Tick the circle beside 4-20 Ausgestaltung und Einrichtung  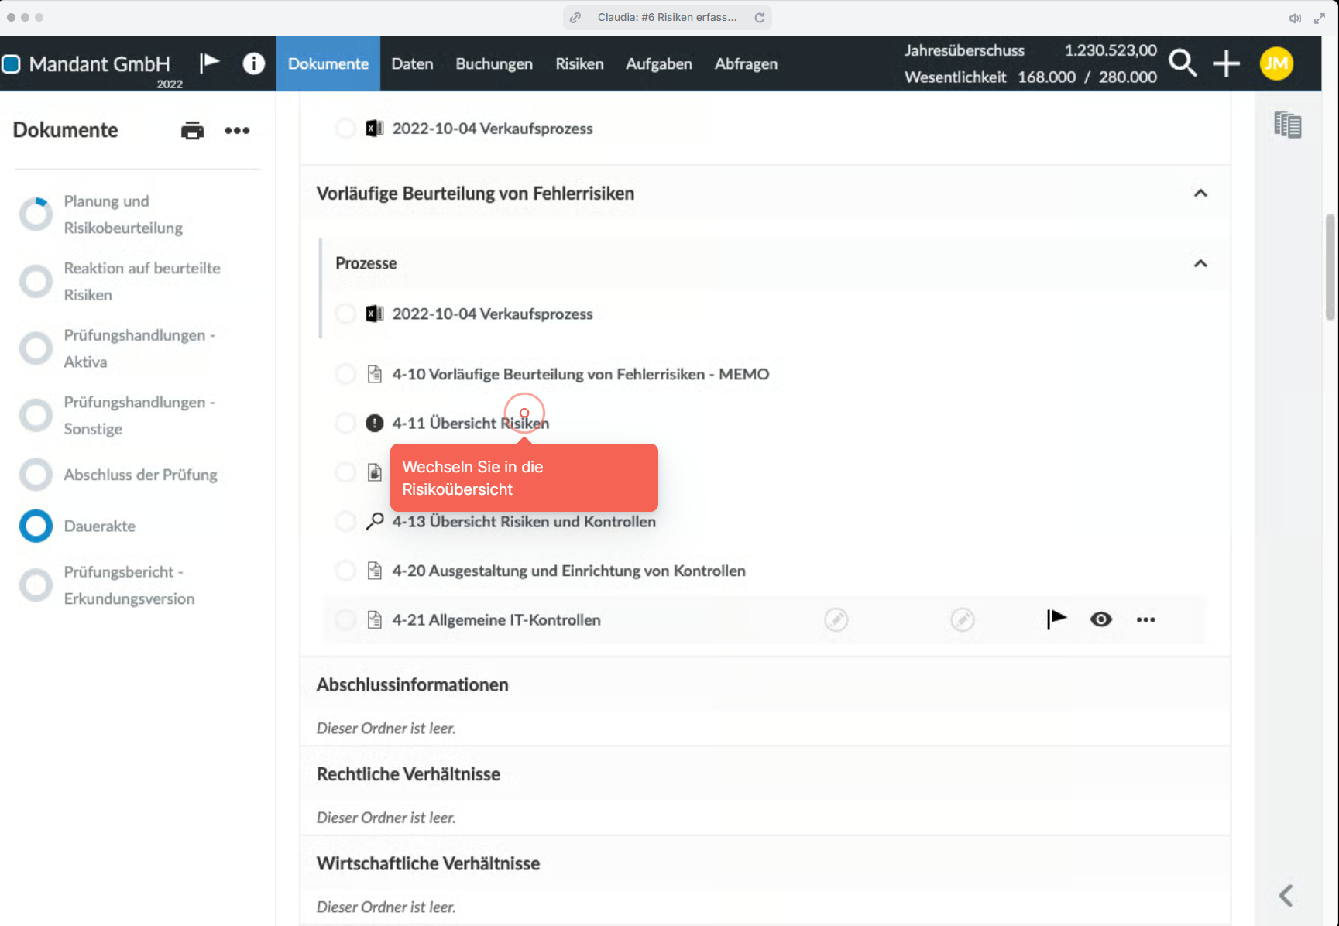(345, 571)
